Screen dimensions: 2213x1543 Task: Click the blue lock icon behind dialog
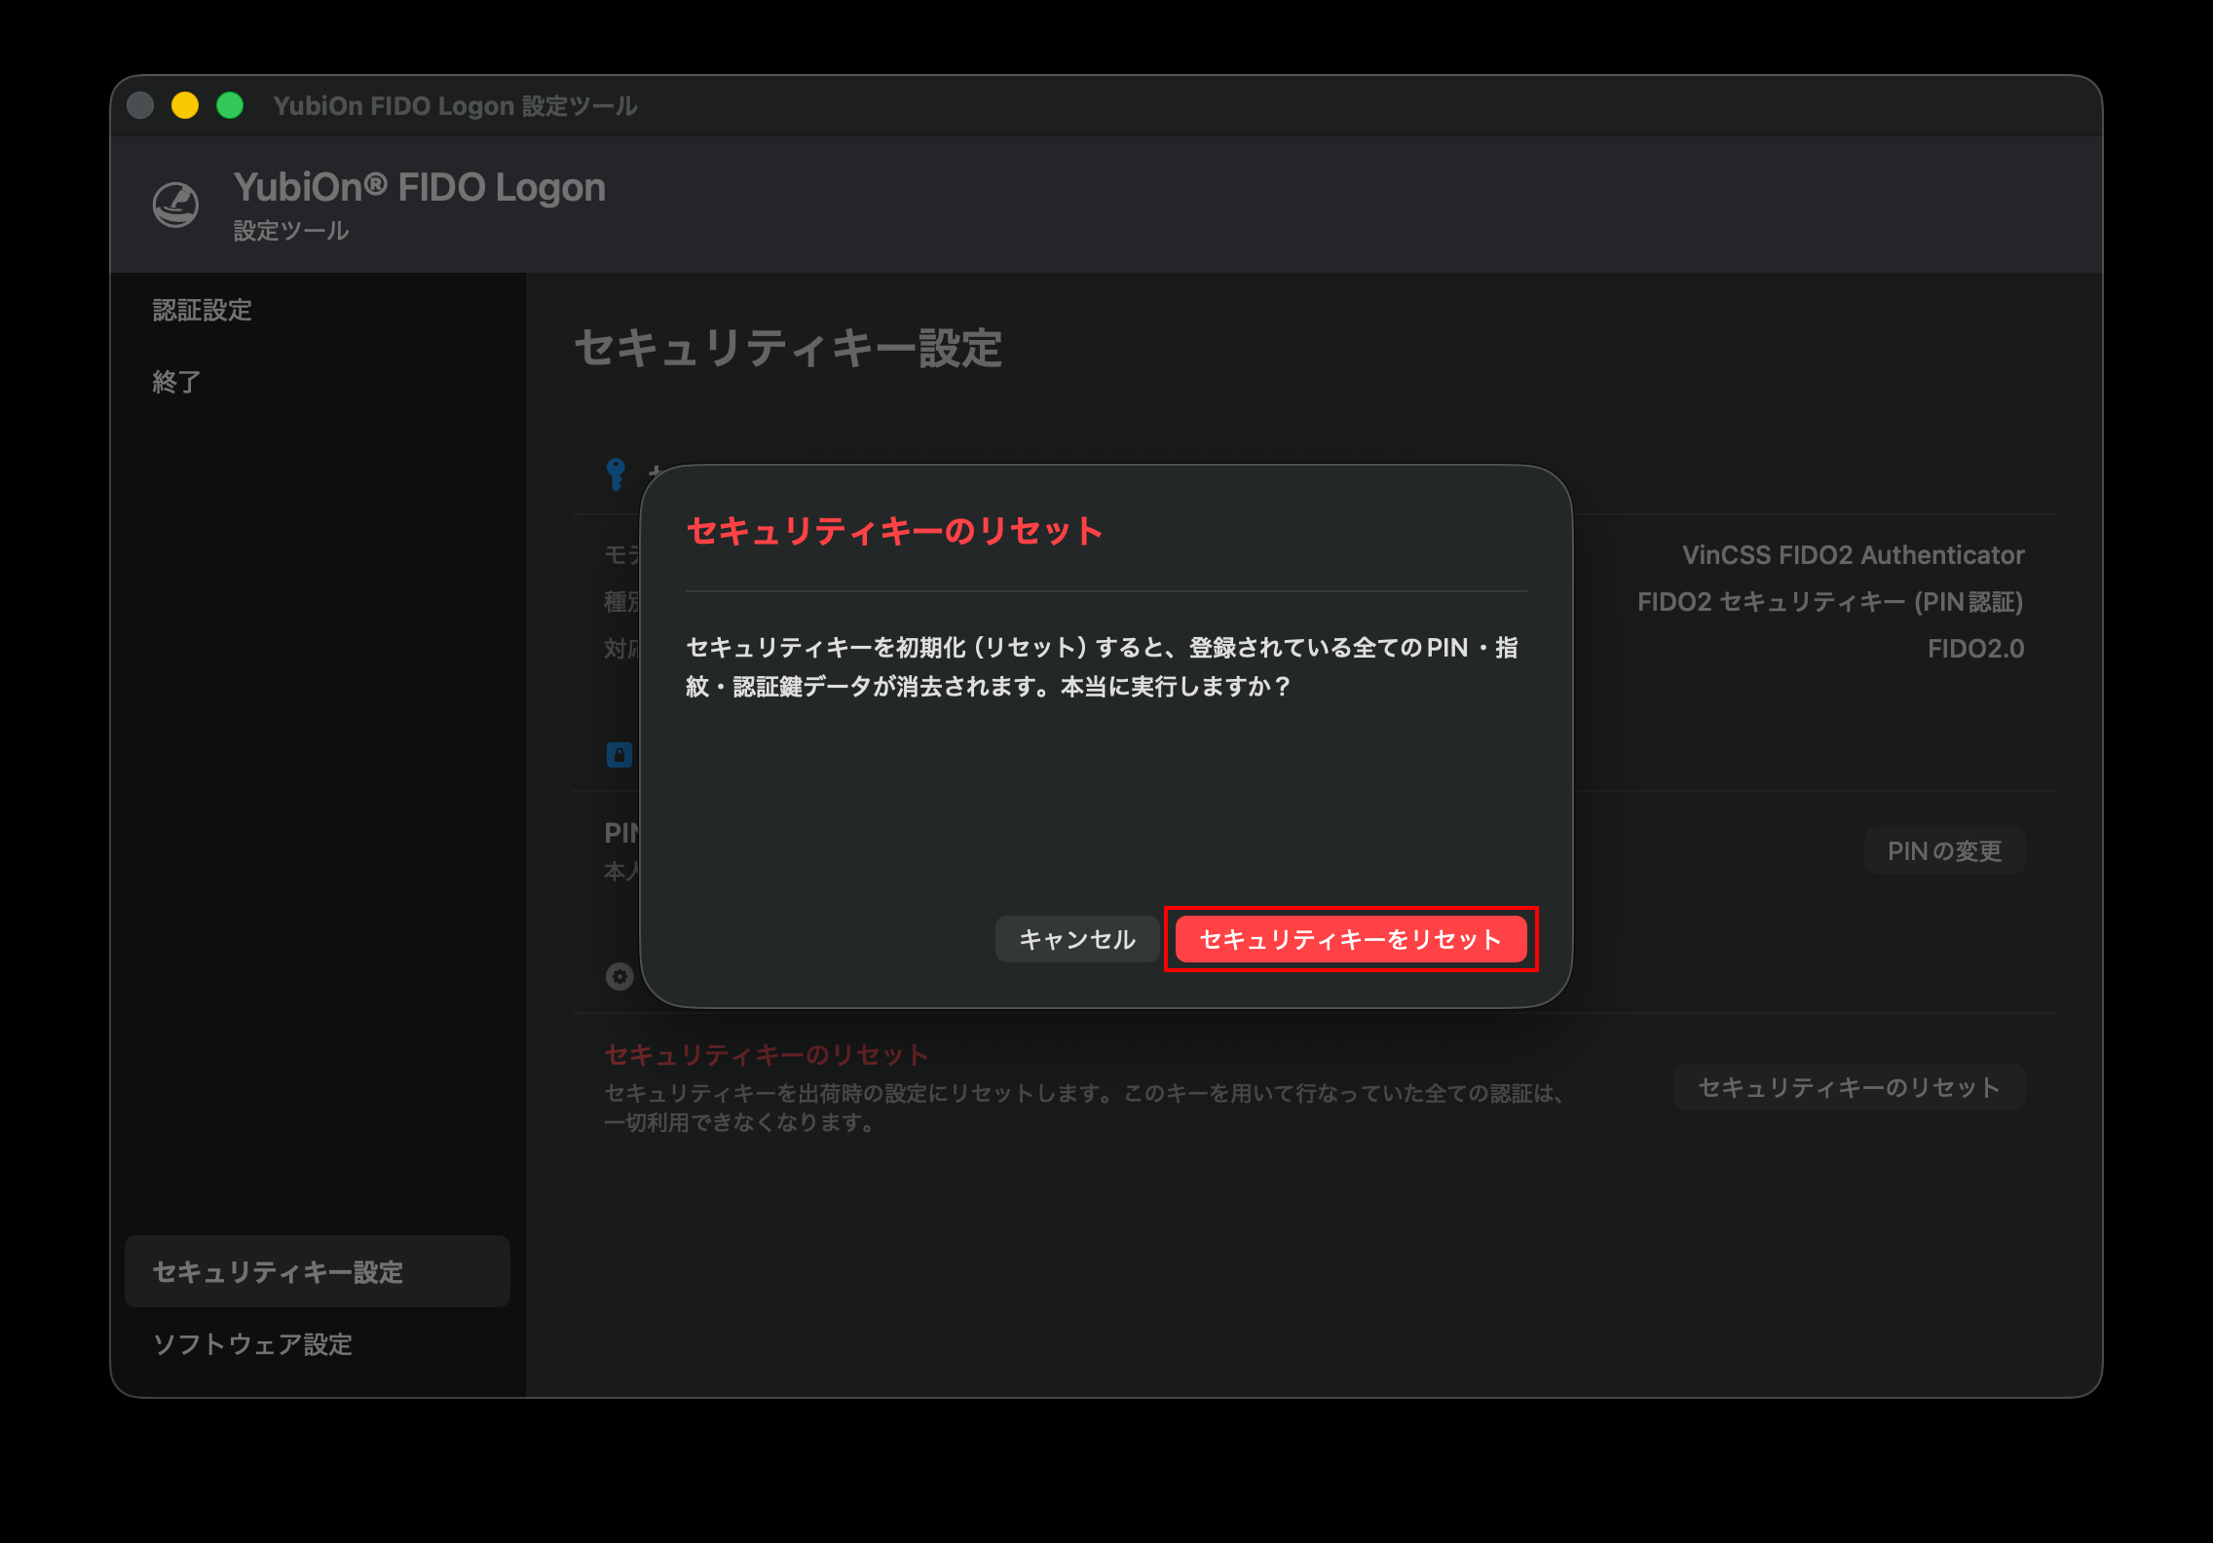(x=619, y=755)
